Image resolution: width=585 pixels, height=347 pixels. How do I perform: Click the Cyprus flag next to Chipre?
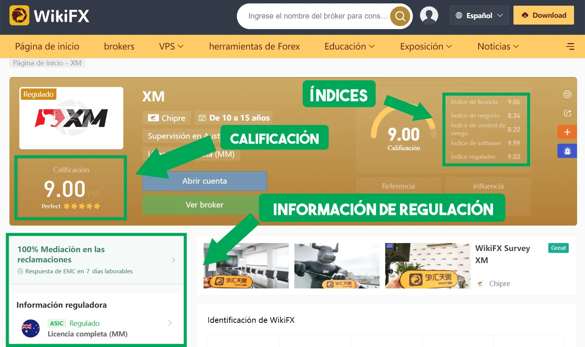(x=153, y=118)
